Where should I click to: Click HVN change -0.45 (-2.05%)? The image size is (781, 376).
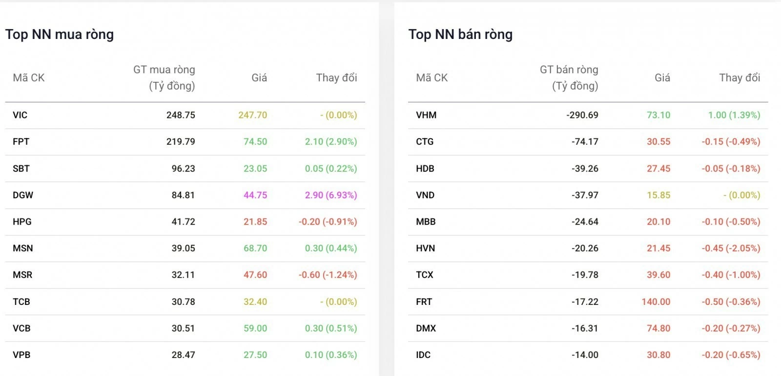pos(731,248)
